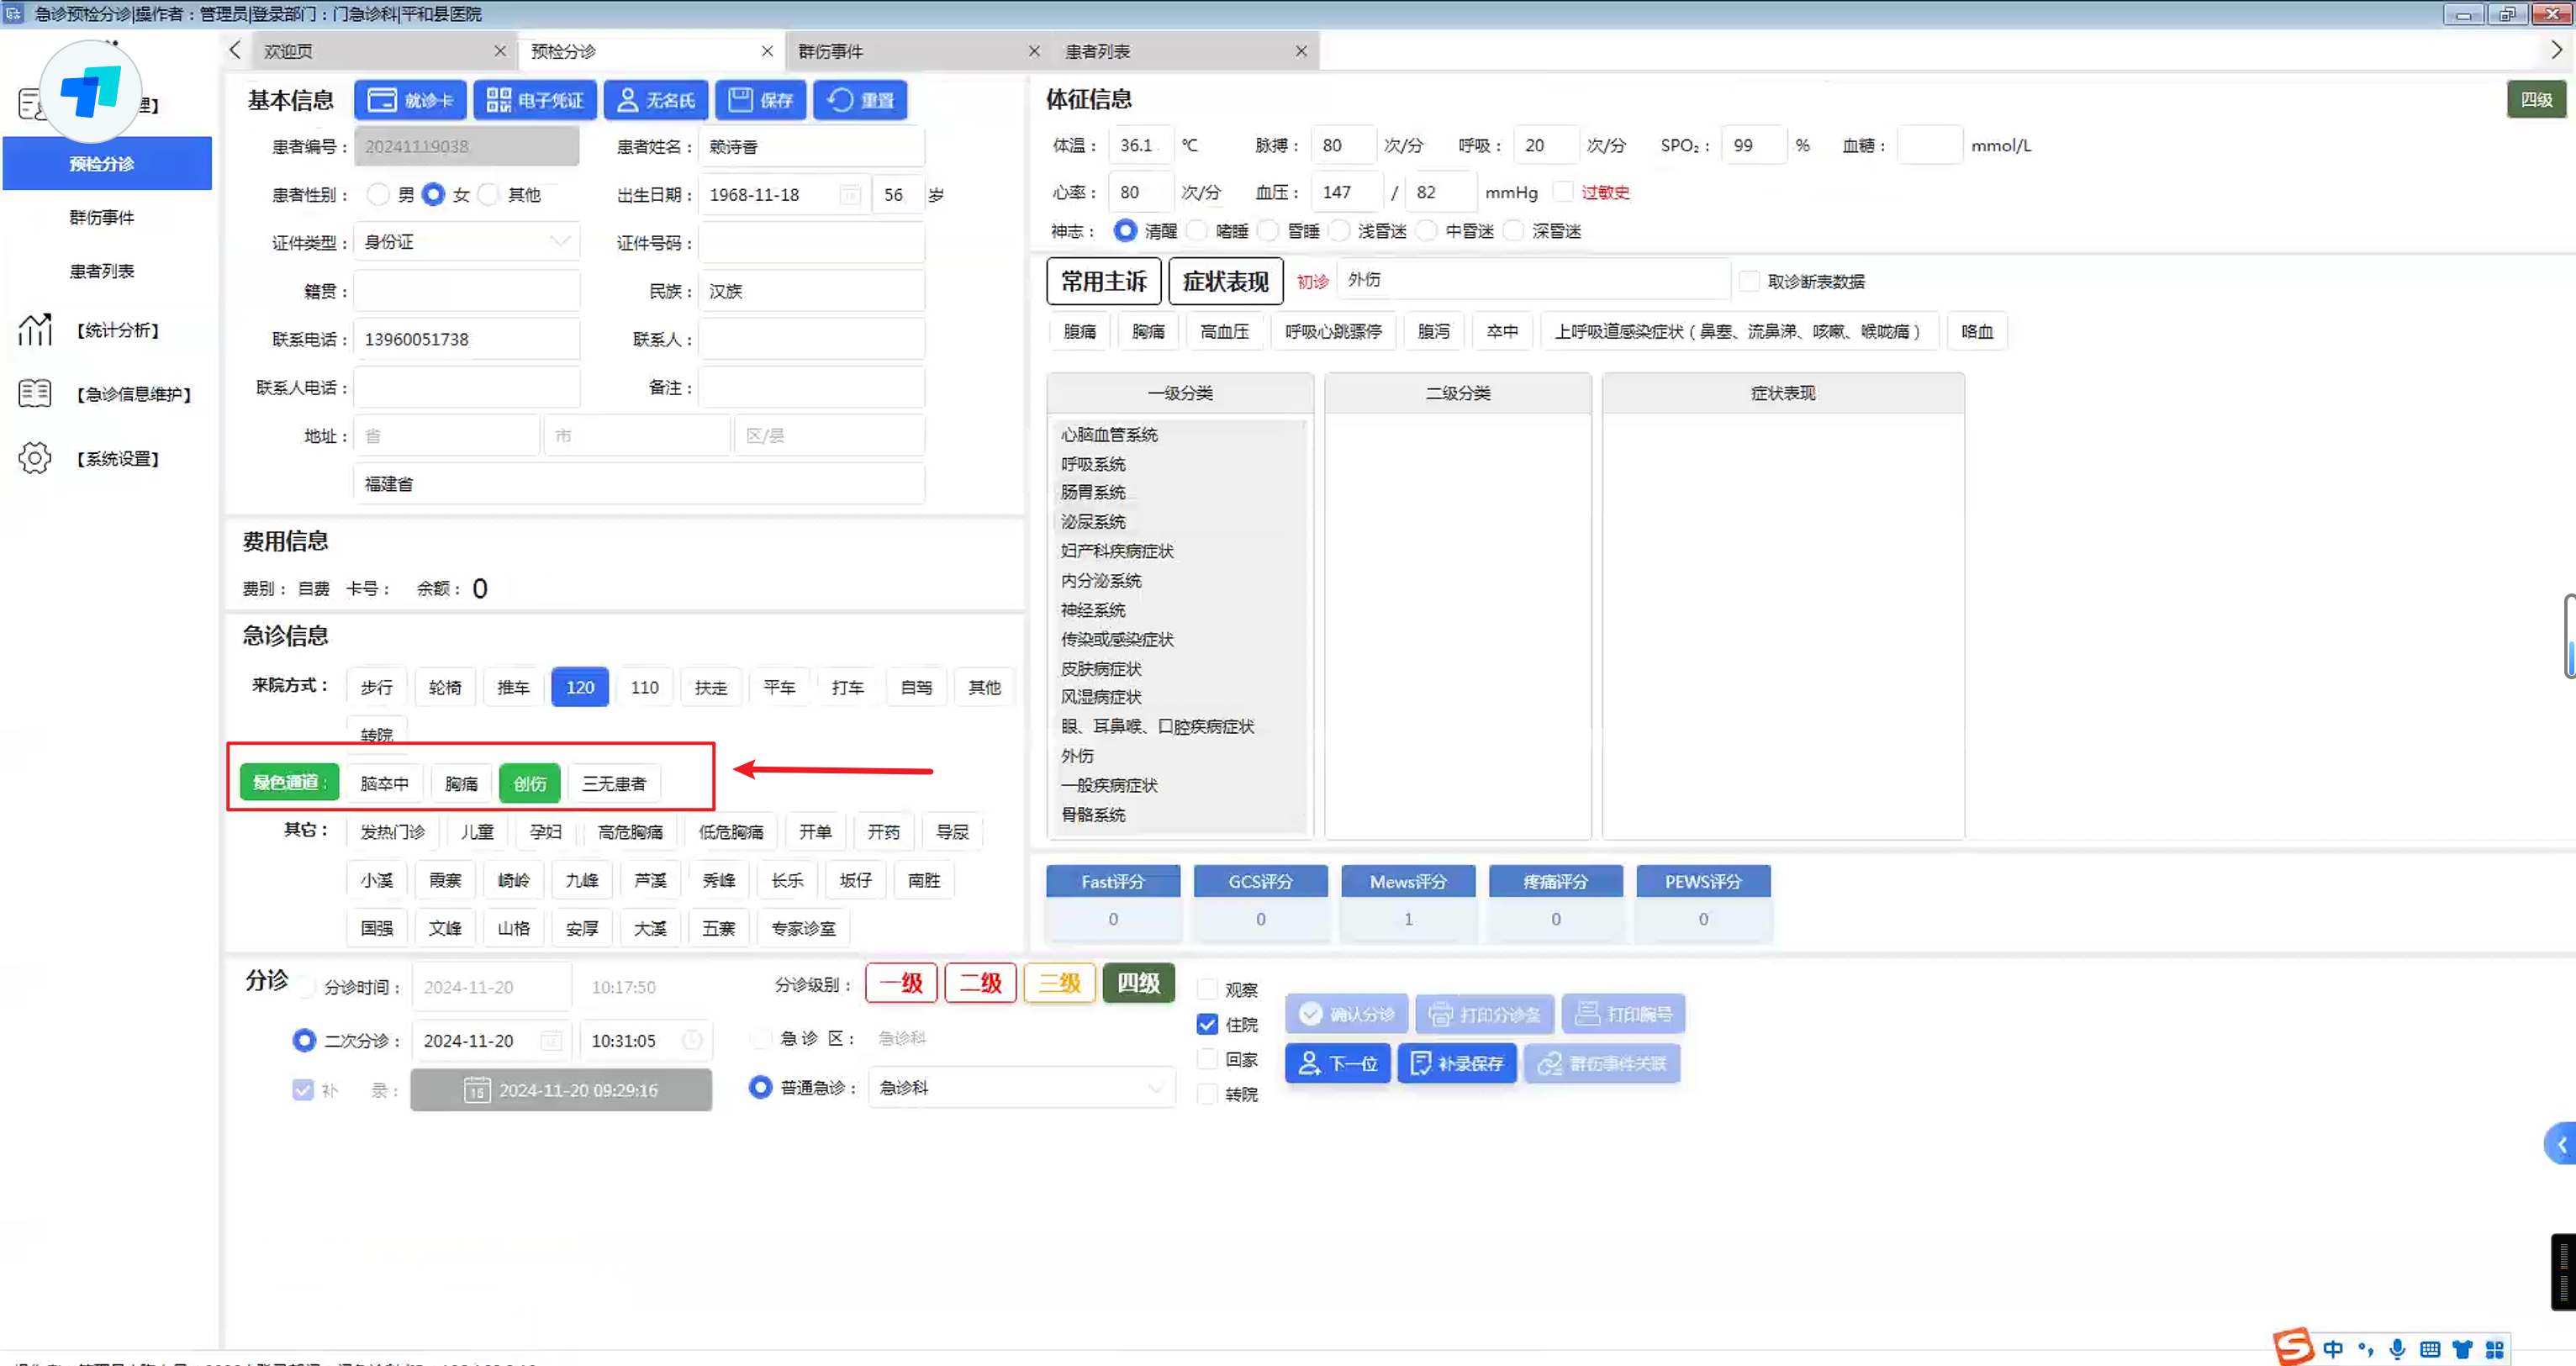Click the 就诊卡 card icon button
This screenshot has width=2576, height=1366.
coord(410,100)
